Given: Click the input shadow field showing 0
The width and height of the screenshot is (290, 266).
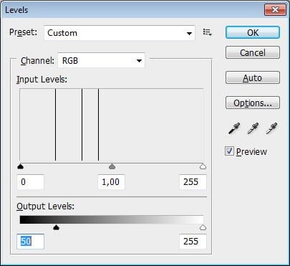Looking at the screenshot, I should [x=30, y=182].
